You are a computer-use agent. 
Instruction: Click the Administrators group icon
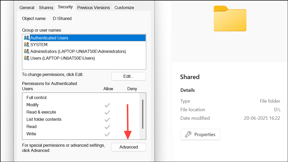(x=26, y=51)
